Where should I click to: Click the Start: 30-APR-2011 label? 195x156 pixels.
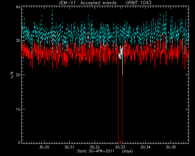tap(96, 151)
